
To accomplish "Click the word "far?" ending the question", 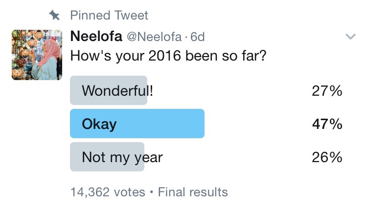I will coord(253,55).
